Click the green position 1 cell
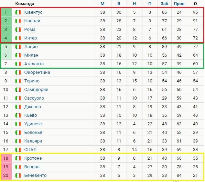 coord(6,12)
